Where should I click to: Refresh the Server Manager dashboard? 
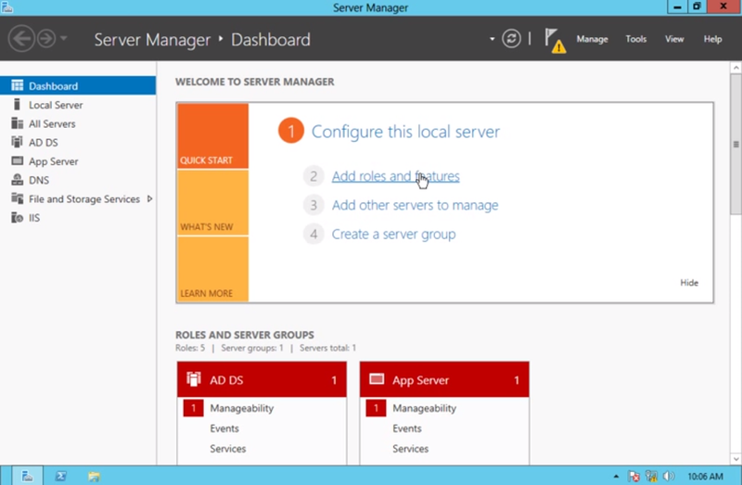click(x=512, y=39)
